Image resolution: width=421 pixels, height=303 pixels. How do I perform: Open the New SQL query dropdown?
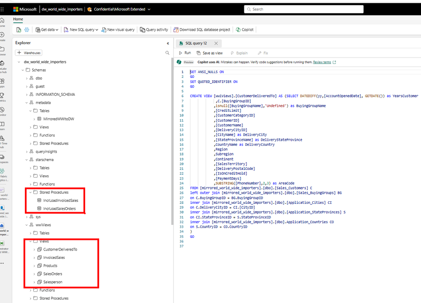coord(81,30)
